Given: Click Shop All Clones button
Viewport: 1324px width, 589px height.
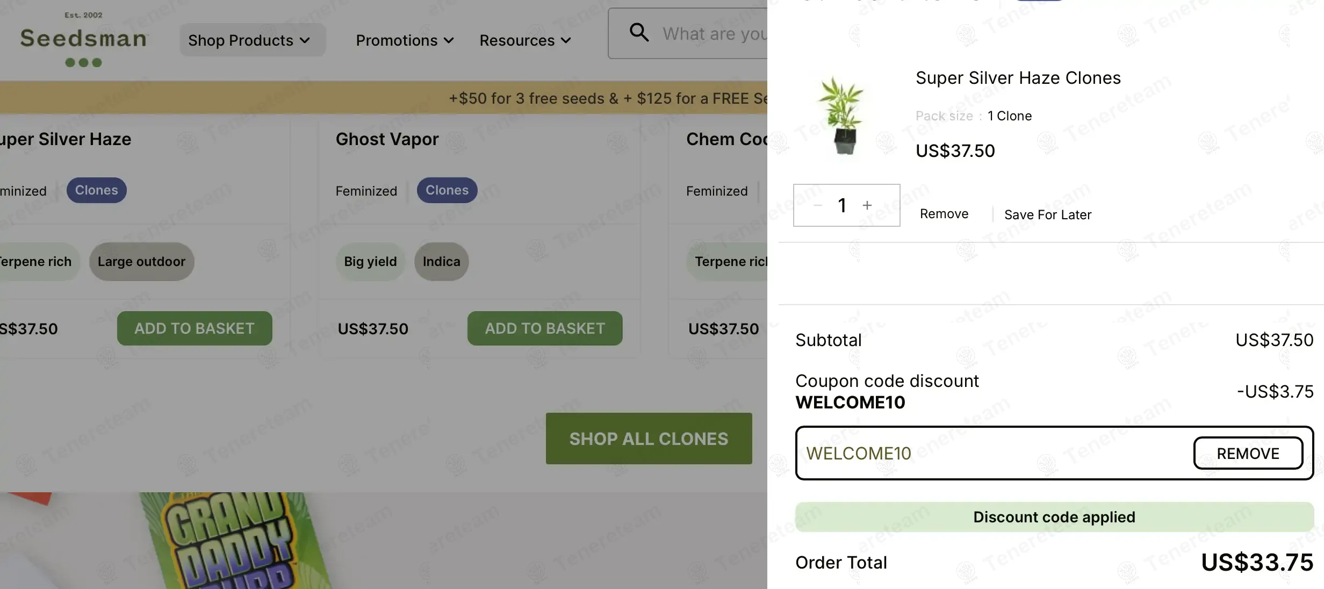Looking at the screenshot, I should 649,439.
